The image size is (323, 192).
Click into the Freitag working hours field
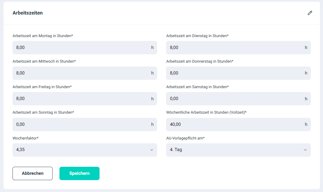(80, 99)
